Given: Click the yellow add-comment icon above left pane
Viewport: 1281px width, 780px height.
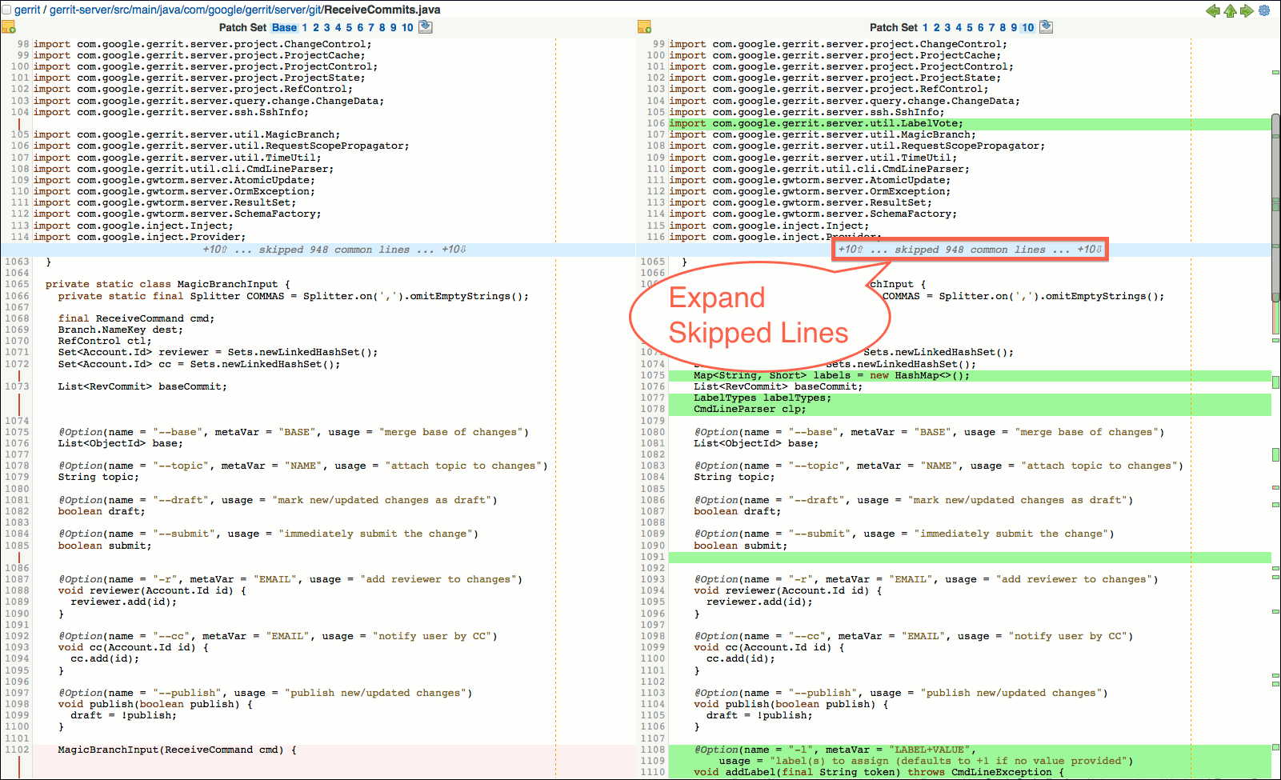Looking at the screenshot, I should 10,26.
